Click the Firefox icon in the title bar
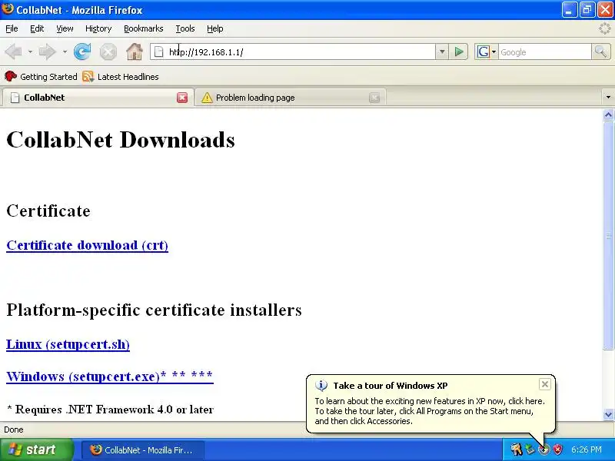This screenshot has height=461, width=615. pyautogui.click(x=8, y=9)
